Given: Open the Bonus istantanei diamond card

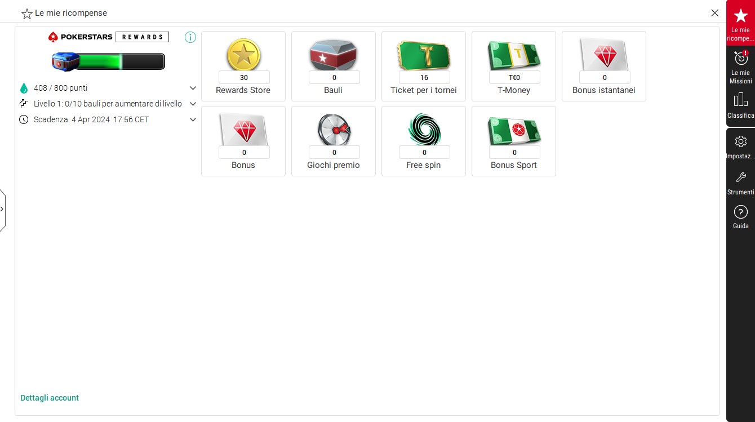Looking at the screenshot, I should 604,54.
